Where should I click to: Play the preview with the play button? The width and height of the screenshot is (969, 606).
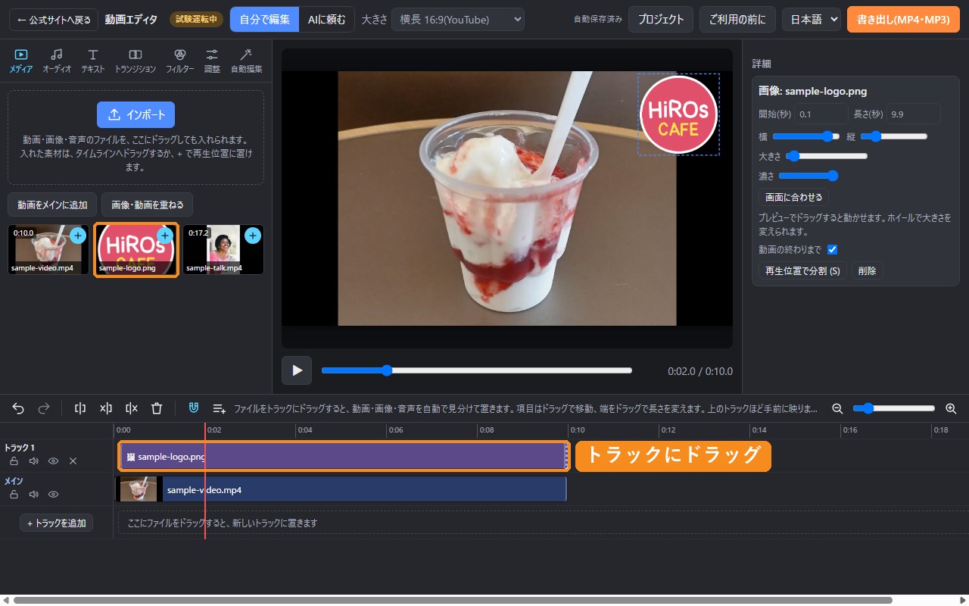click(297, 370)
